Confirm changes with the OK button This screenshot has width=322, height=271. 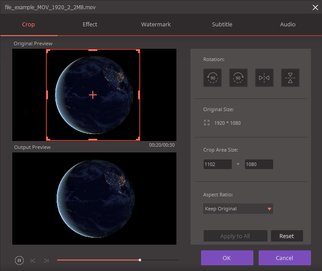click(227, 258)
